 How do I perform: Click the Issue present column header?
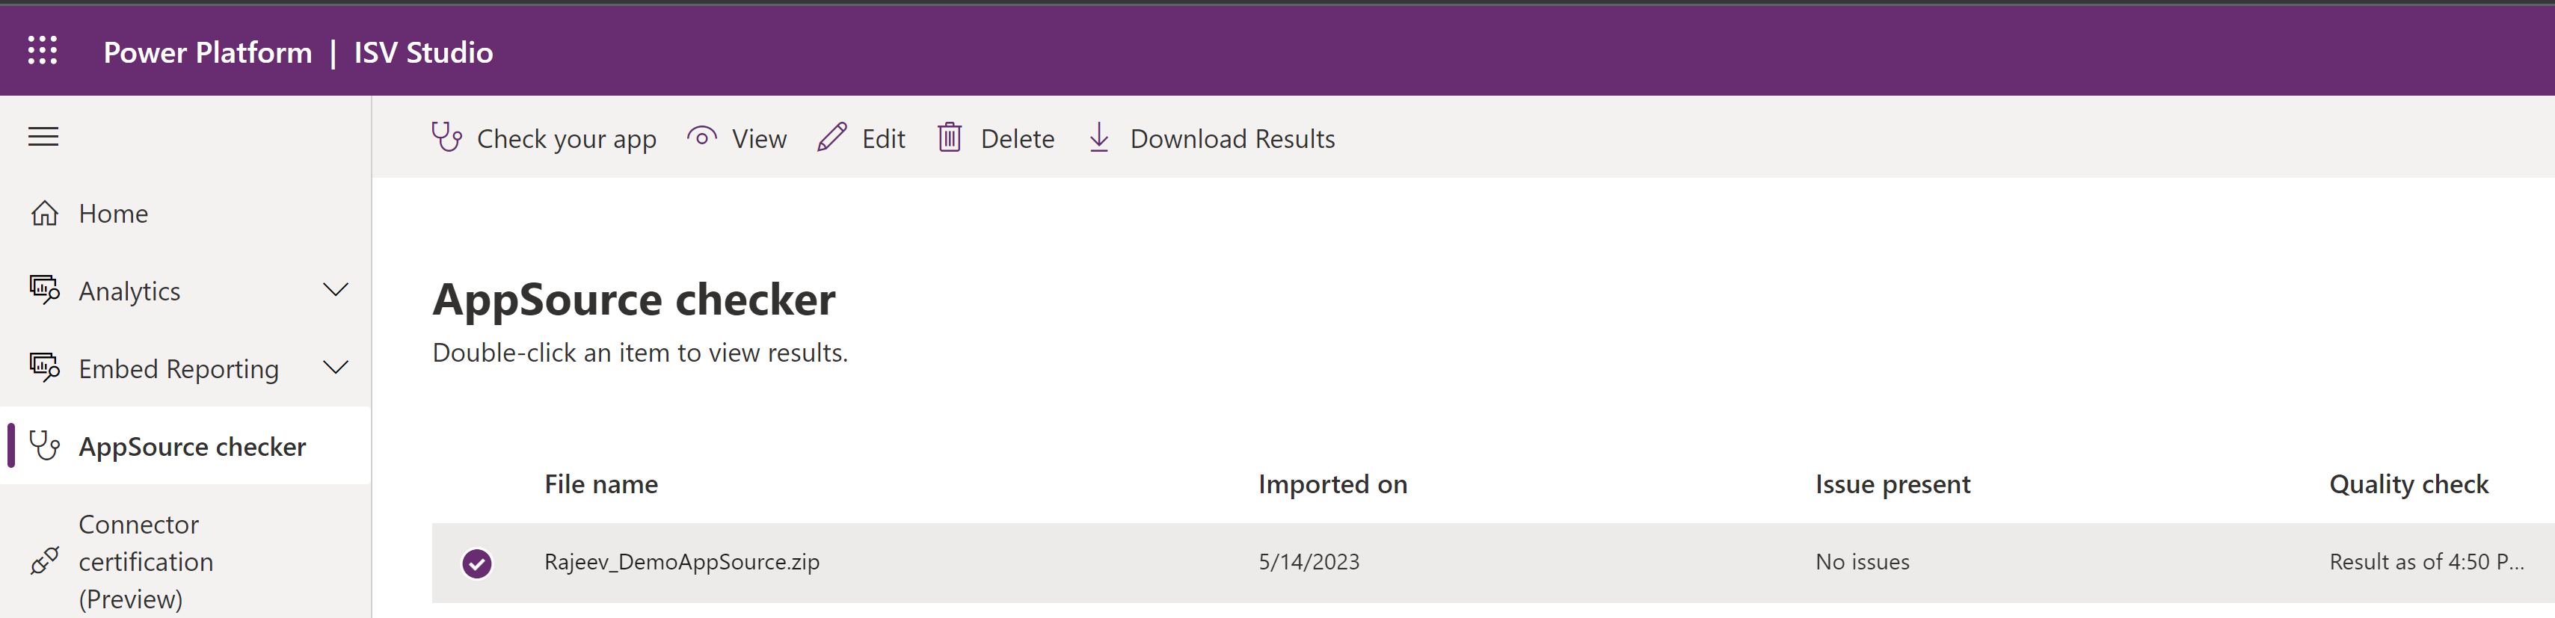pyautogui.click(x=1893, y=484)
